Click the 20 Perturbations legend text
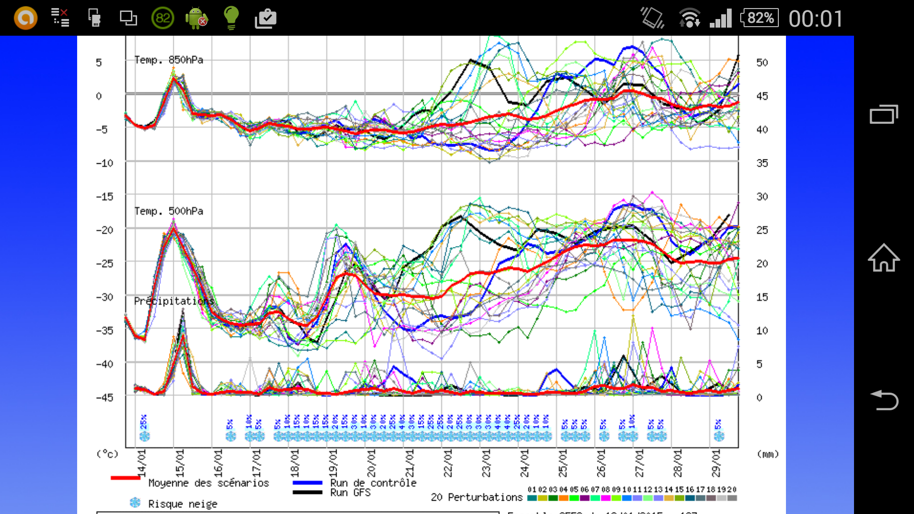This screenshot has height=514, width=914. pos(477,497)
